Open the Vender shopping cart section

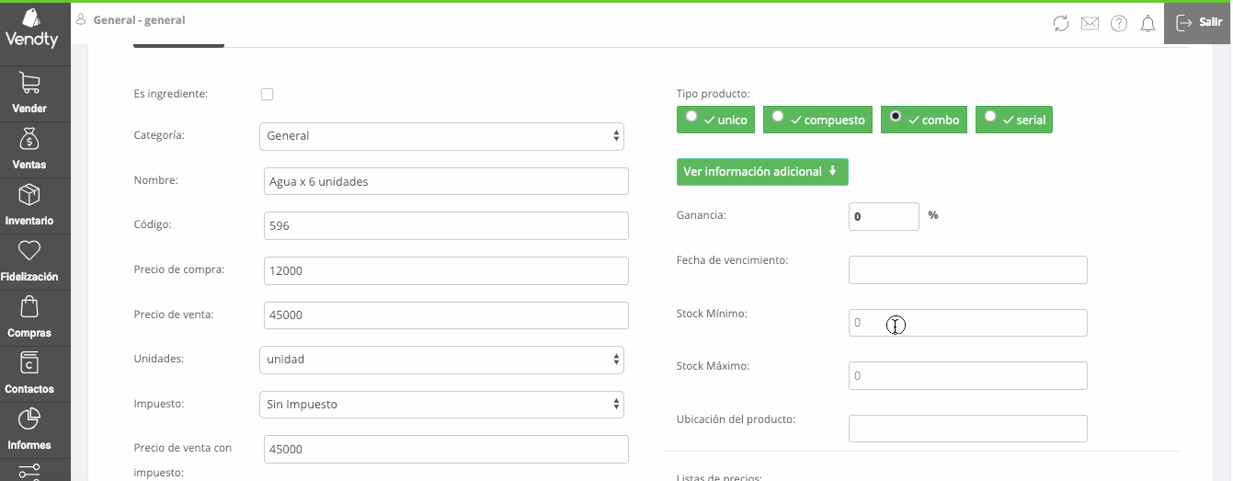[29, 94]
